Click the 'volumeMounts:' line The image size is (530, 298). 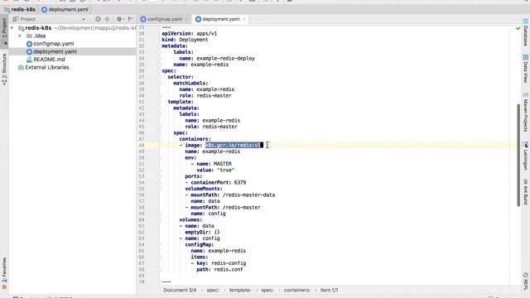204,189
